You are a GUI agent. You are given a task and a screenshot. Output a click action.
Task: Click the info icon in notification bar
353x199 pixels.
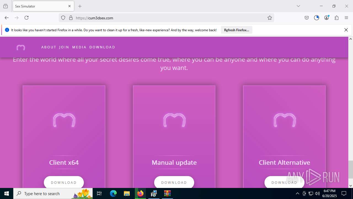point(7,30)
